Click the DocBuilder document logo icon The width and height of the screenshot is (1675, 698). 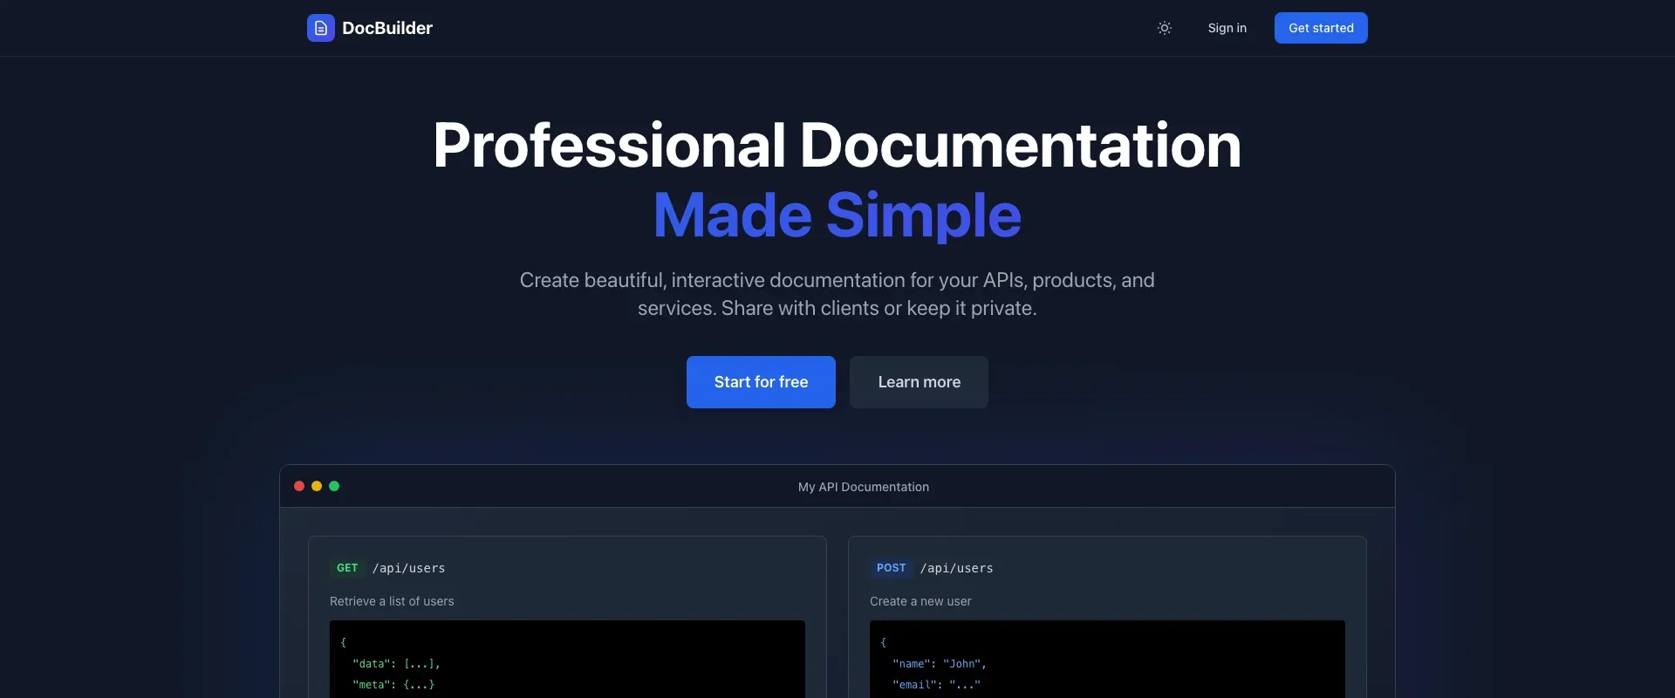coord(321,28)
